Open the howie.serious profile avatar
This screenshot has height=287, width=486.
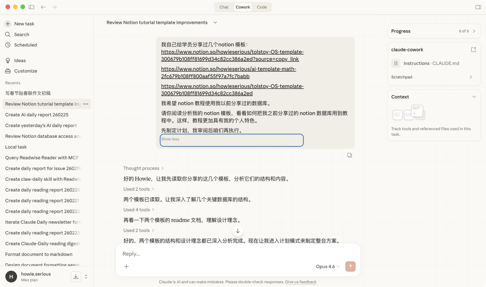(11, 277)
